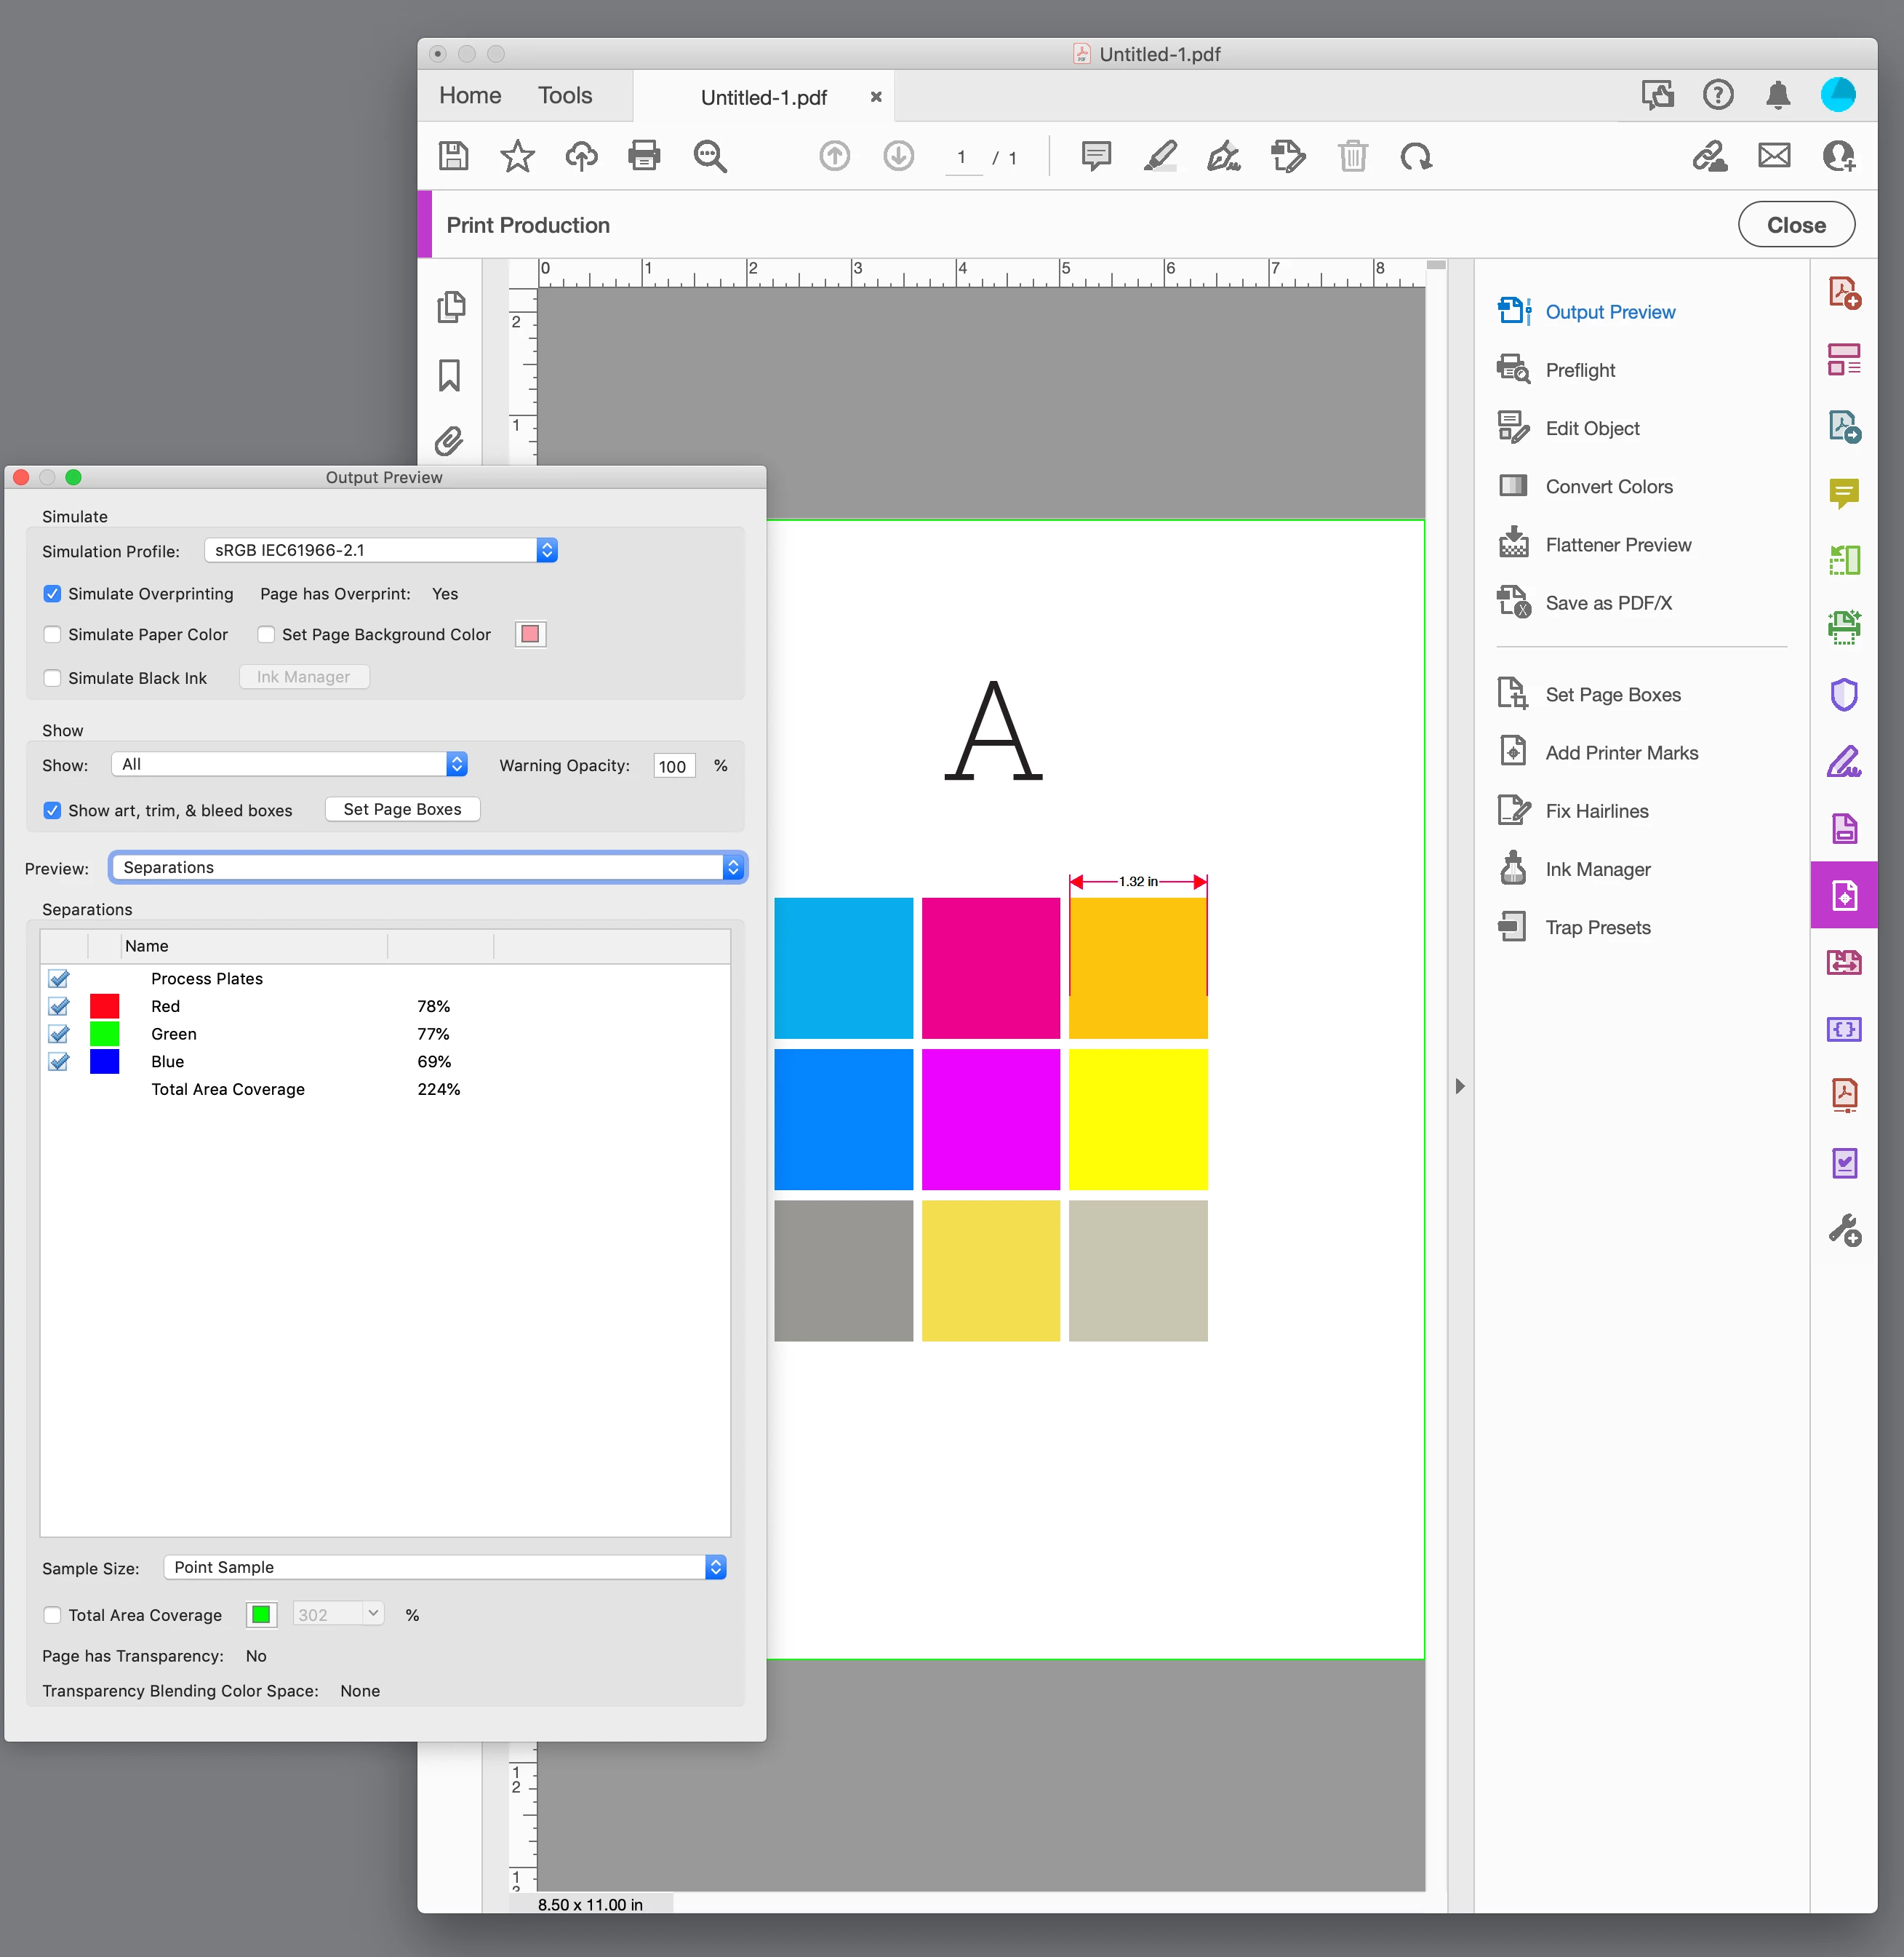Click the Set Page Boxes button
Image resolution: width=1904 pixels, height=1957 pixels.
pyautogui.click(x=402, y=810)
